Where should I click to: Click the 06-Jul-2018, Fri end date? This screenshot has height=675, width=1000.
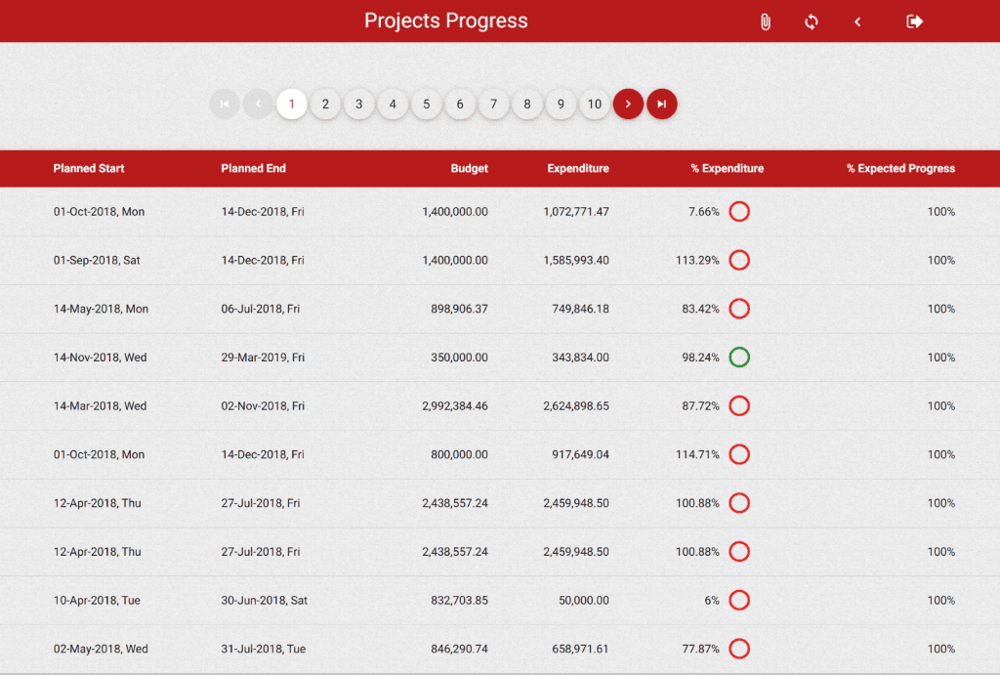pyautogui.click(x=260, y=309)
